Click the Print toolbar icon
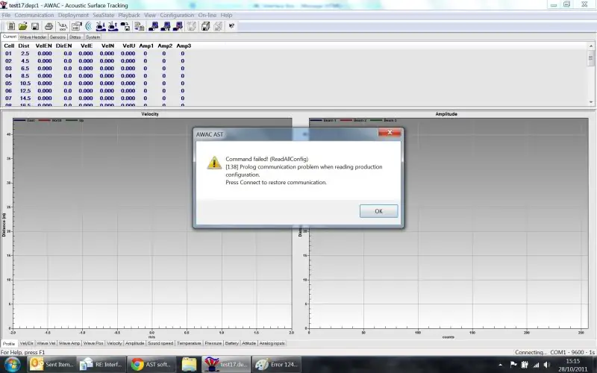Viewport: 597px width, 373px height. tap(49, 26)
